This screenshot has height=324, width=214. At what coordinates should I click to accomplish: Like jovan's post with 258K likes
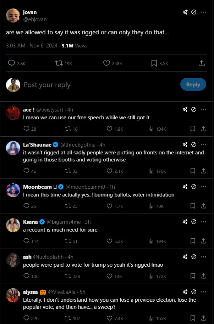[106, 63]
